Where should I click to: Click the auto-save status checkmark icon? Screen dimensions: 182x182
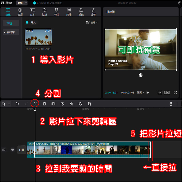pos(35,3)
